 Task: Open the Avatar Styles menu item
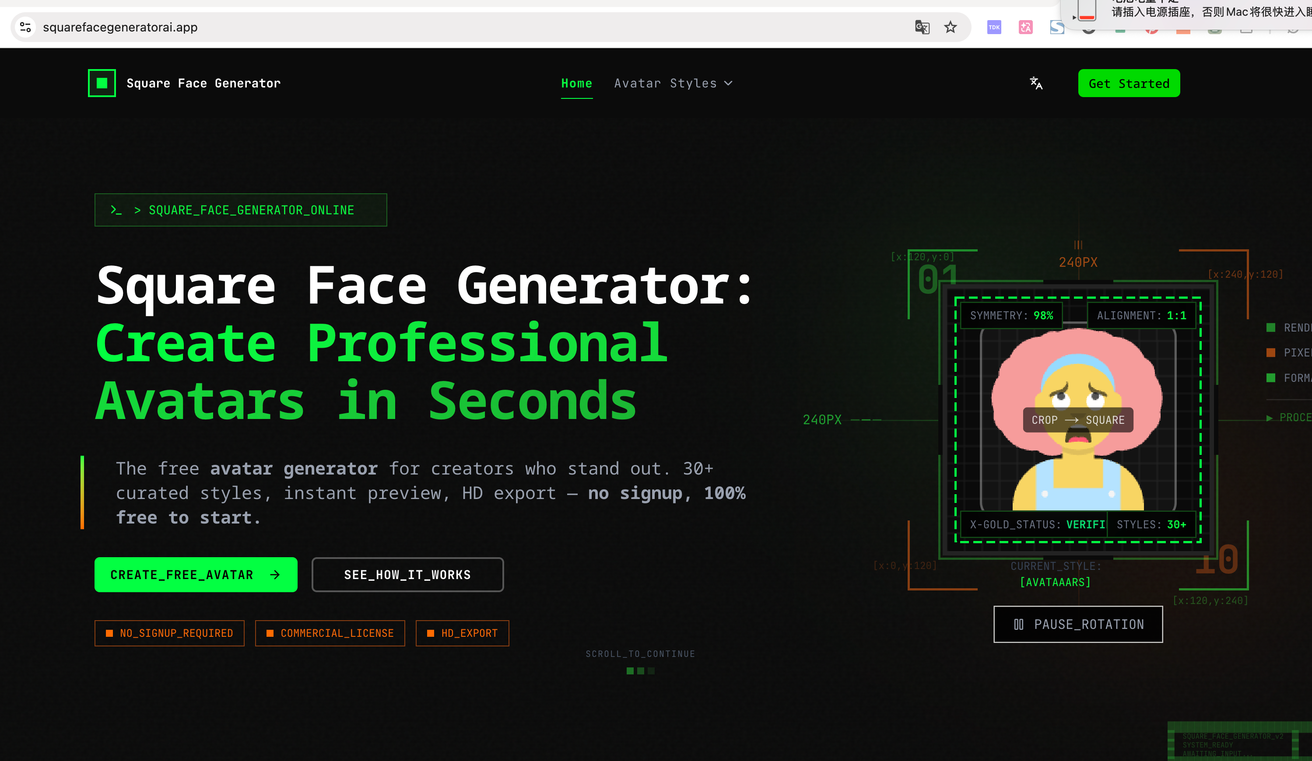click(x=665, y=83)
